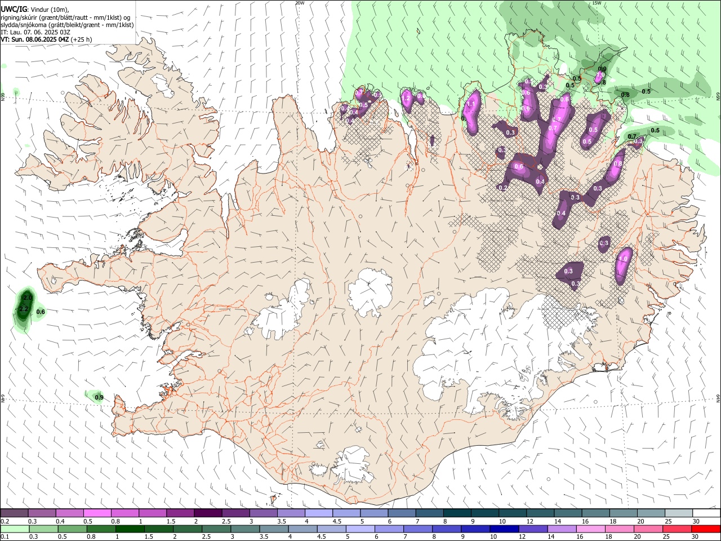
Task: Pick dark green rain swatch between 1 and 1.5
Action: click(x=130, y=529)
